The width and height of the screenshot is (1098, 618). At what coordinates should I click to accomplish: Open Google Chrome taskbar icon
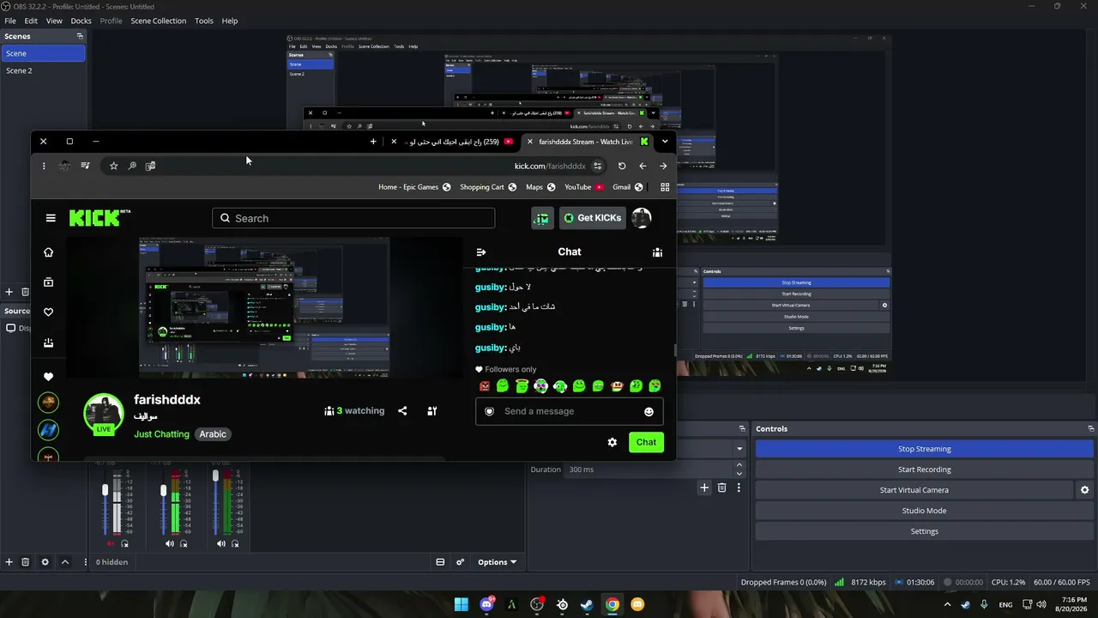(612, 604)
